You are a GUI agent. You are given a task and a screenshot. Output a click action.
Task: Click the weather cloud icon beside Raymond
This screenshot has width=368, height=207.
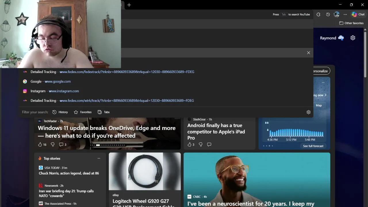341,38
